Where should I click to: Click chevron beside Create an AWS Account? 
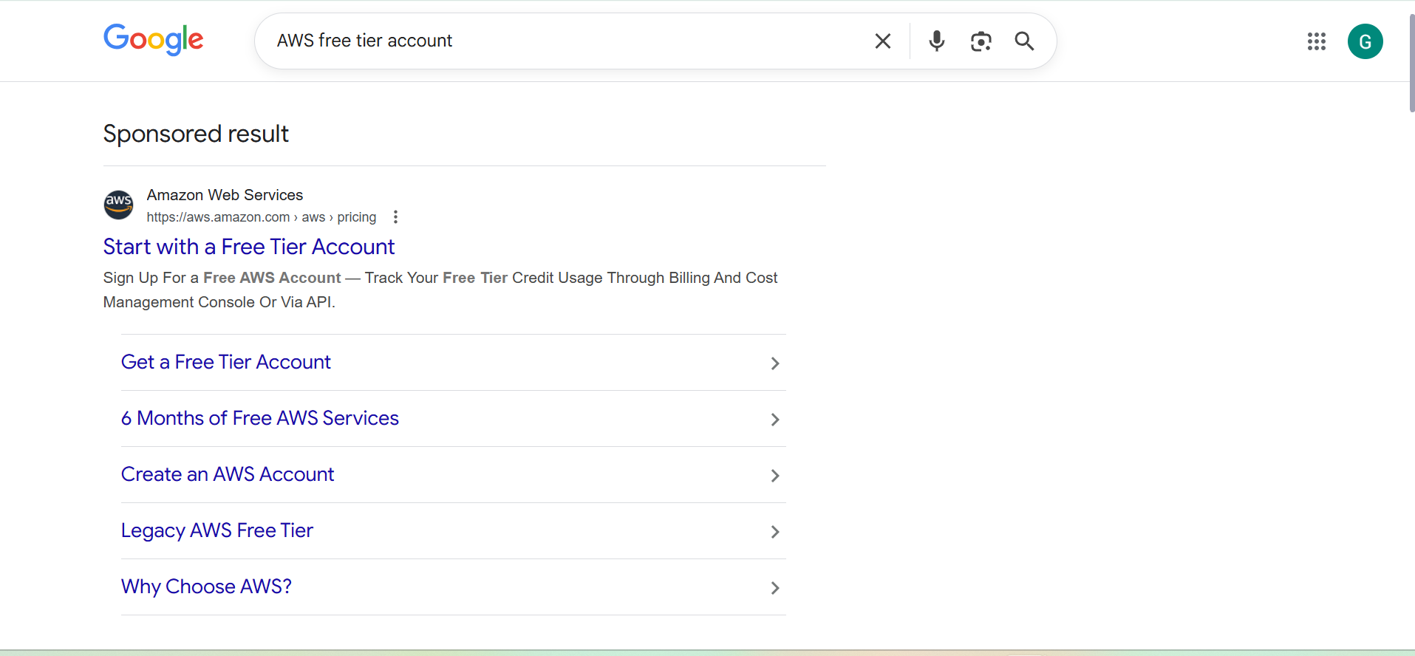[x=775, y=476]
